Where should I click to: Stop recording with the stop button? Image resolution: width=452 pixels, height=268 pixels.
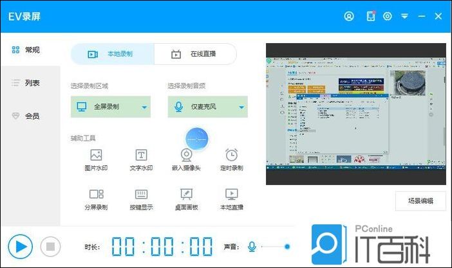click(50, 247)
